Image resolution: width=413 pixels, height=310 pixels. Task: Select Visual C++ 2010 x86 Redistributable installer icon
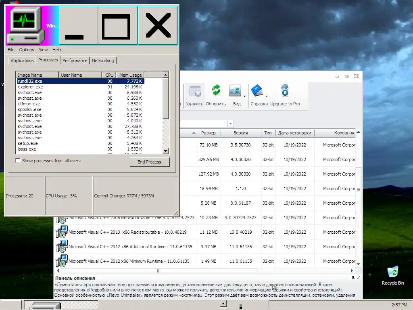(x=62, y=232)
